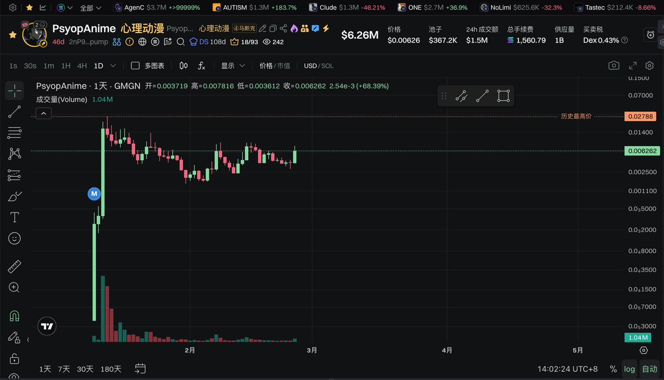The height and width of the screenshot is (380, 664).
Task: Open the chain selector dropdown in top bar
Action: pos(65,8)
